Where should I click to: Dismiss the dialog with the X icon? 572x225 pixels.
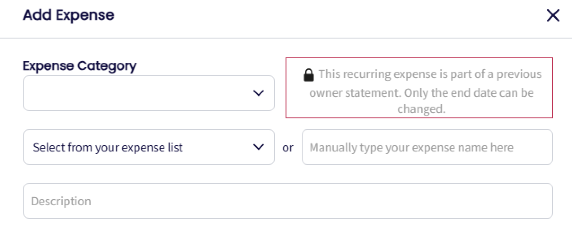pos(553,16)
